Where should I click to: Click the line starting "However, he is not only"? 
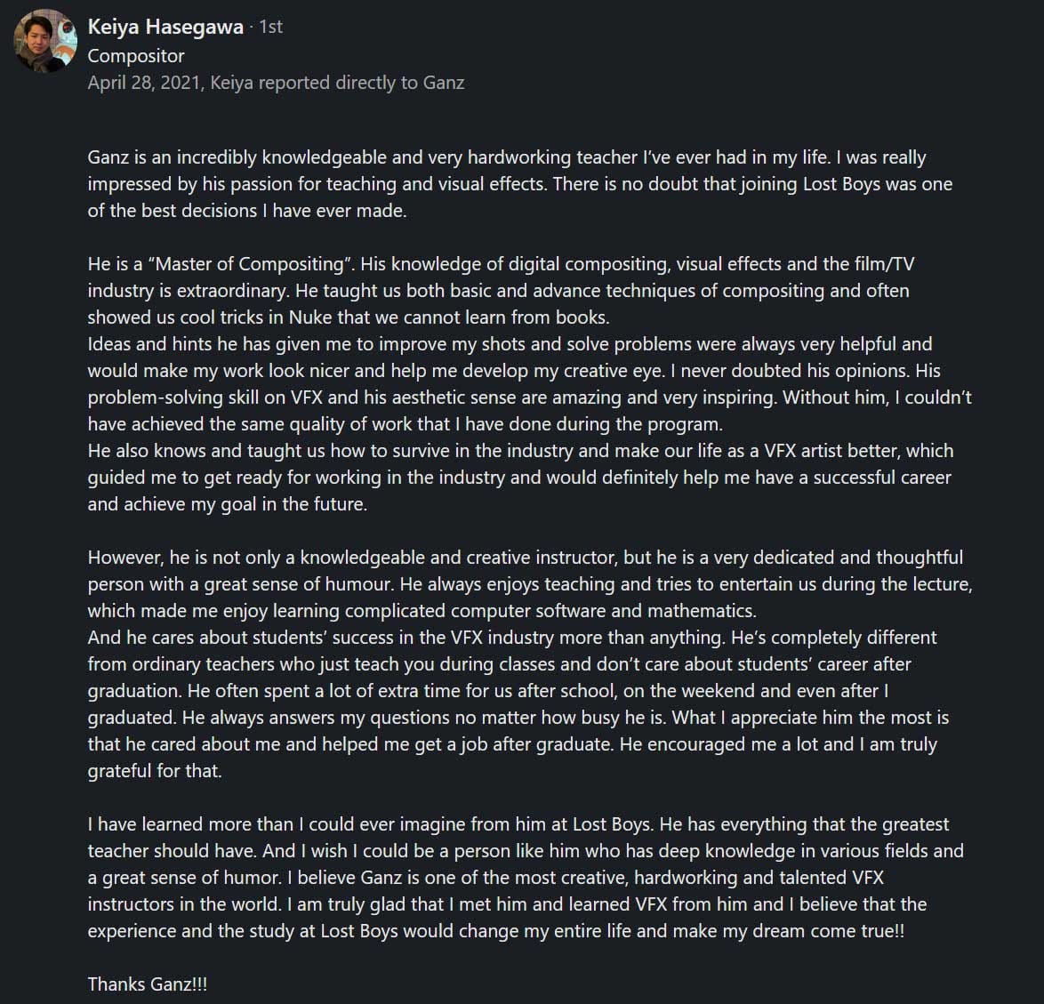(x=525, y=558)
